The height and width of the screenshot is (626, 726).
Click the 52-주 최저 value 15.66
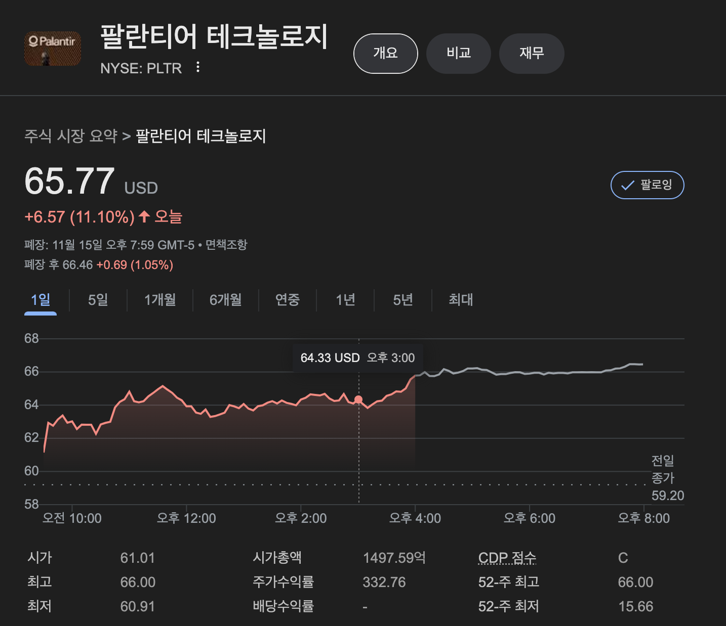point(636,606)
